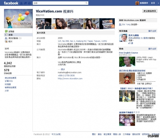The height and width of the screenshot is (138, 160).
Task: Click the 龍槍 game ad image
Action: click(x=127, y=96)
